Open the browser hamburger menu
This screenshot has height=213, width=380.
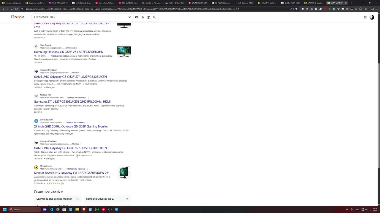377,9
